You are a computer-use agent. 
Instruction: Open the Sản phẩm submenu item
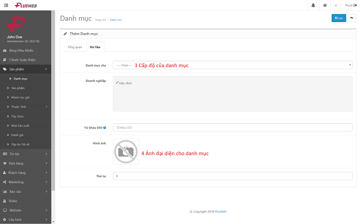pos(26,88)
